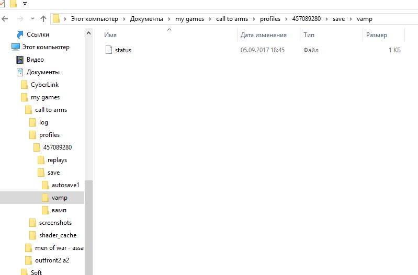The image size is (418, 275).
Task: Select "call to arms" breadcrumb in address bar
Action: click(232, 19)
